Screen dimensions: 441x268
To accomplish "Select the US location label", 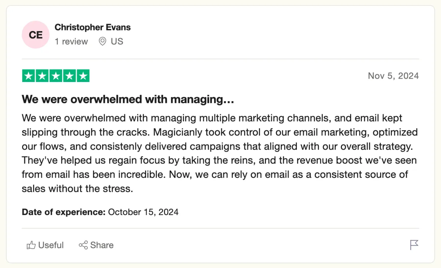I will click(117, 42).
